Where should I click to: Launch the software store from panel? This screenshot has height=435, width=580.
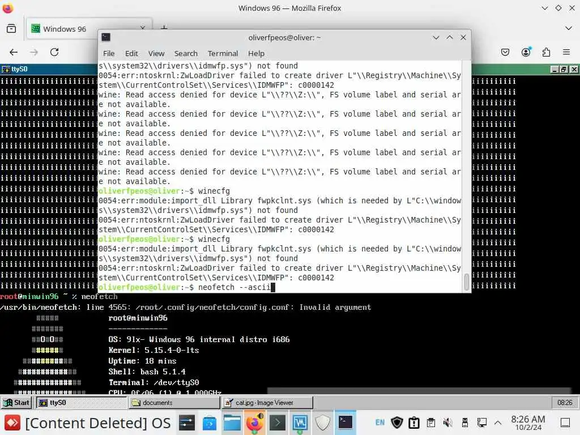click(x=210, y=423)
